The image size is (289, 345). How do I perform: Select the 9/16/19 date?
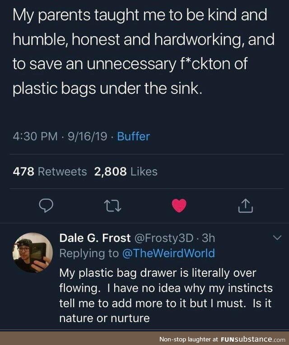click(x=87, y=136)
